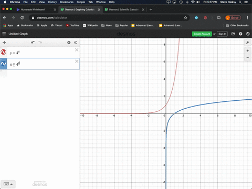The width and height of the screenshot is (252, 189).
Task: Expand Other Bookmarks folder
Action: (x=237, y=25)
